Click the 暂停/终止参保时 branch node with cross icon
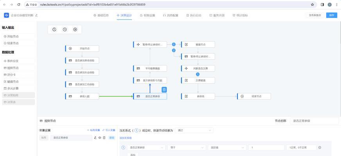 click(x=150, y=44)
